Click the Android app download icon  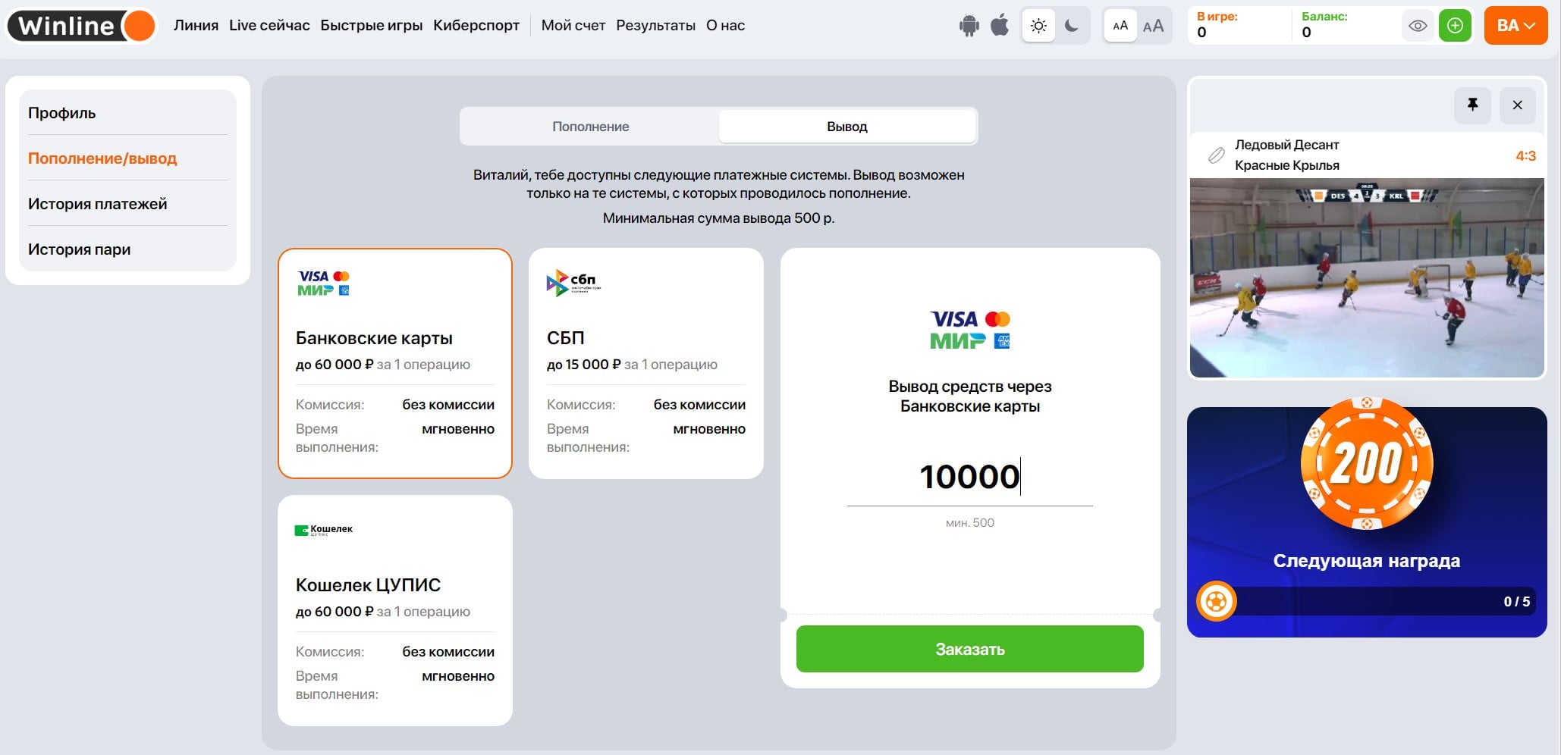coord(969,26)
